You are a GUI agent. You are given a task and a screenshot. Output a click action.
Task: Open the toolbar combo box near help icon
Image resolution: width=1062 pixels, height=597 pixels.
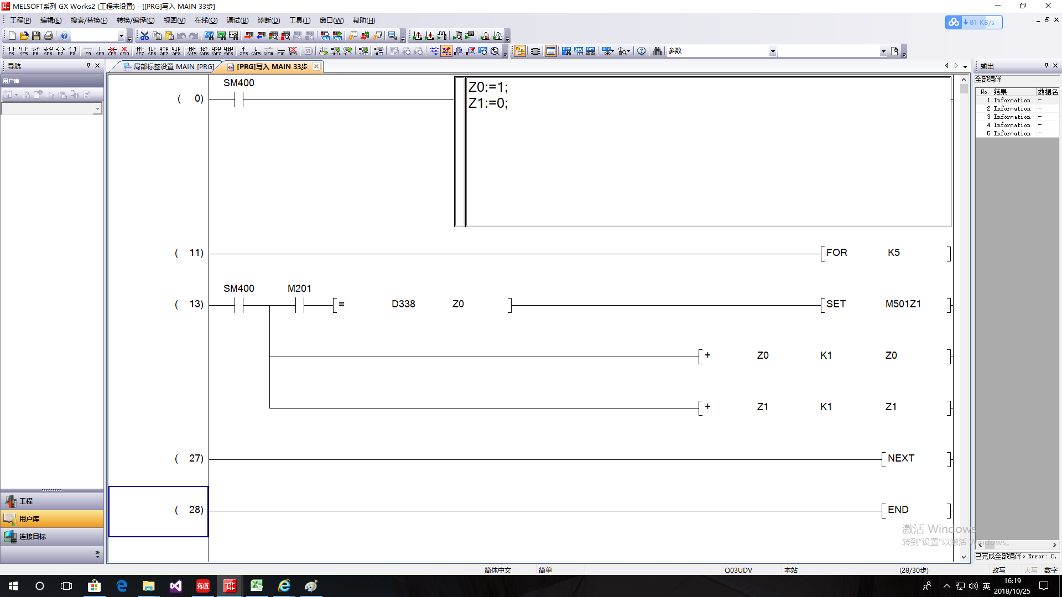(121, 36)
